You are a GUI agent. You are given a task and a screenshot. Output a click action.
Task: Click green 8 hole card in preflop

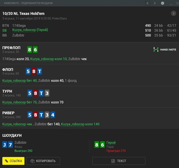pos(30,50)
